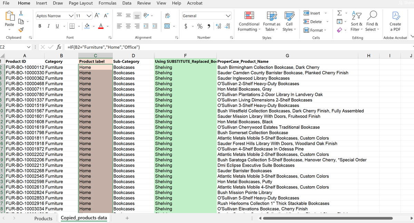Click the Name Box showing C2

13,47
